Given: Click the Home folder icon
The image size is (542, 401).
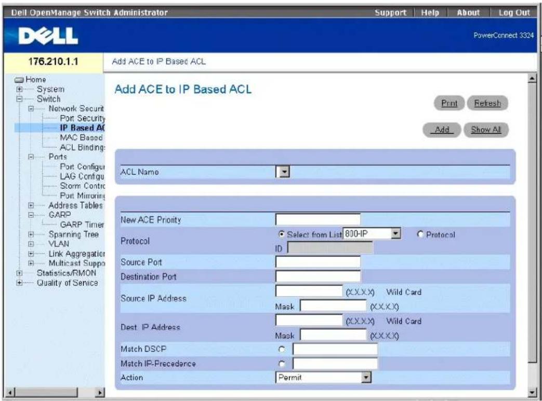Looking at the screenshot, I should coord(19,80).
